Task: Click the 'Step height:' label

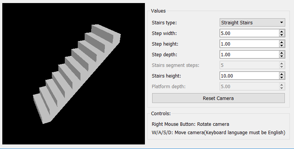Action: [x=165, y=44]
